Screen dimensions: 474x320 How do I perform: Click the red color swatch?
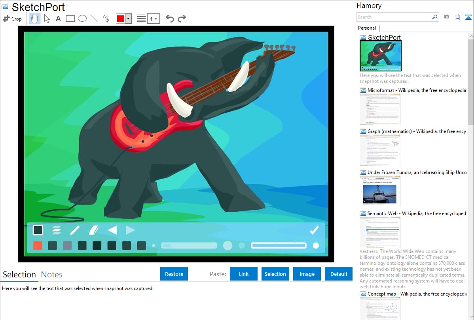121,19
